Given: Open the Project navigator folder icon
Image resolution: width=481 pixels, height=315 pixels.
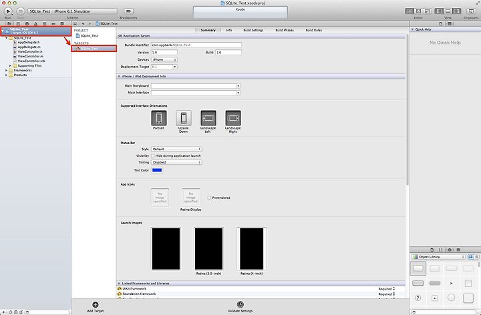Looking at the screenshot, I should [x=9, y=23].
